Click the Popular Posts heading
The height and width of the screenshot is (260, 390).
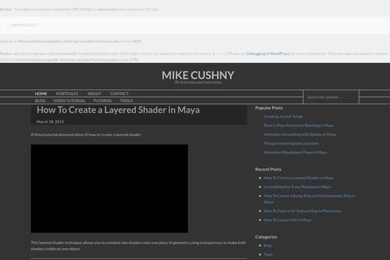pos(269,108)
